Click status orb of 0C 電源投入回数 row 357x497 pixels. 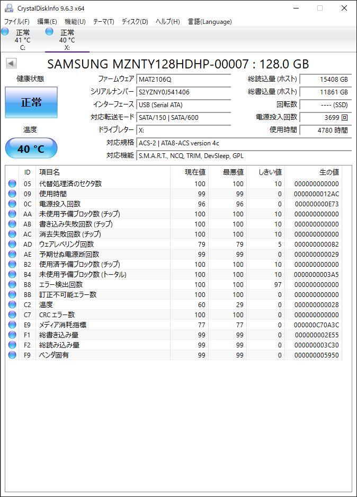click(x=12, y=204)
